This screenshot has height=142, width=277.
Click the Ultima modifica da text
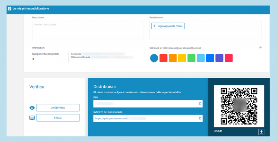click(x=80, y=57)
